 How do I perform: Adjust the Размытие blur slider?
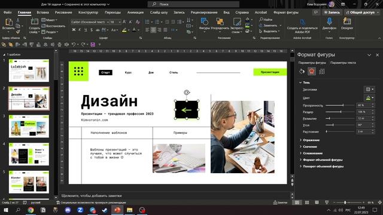(x=340, y=118)
